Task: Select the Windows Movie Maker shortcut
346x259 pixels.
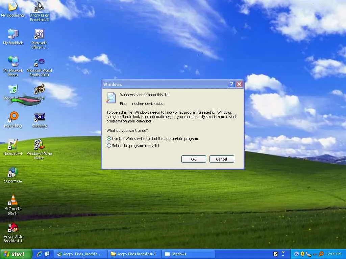Action: tap(39, 149)
